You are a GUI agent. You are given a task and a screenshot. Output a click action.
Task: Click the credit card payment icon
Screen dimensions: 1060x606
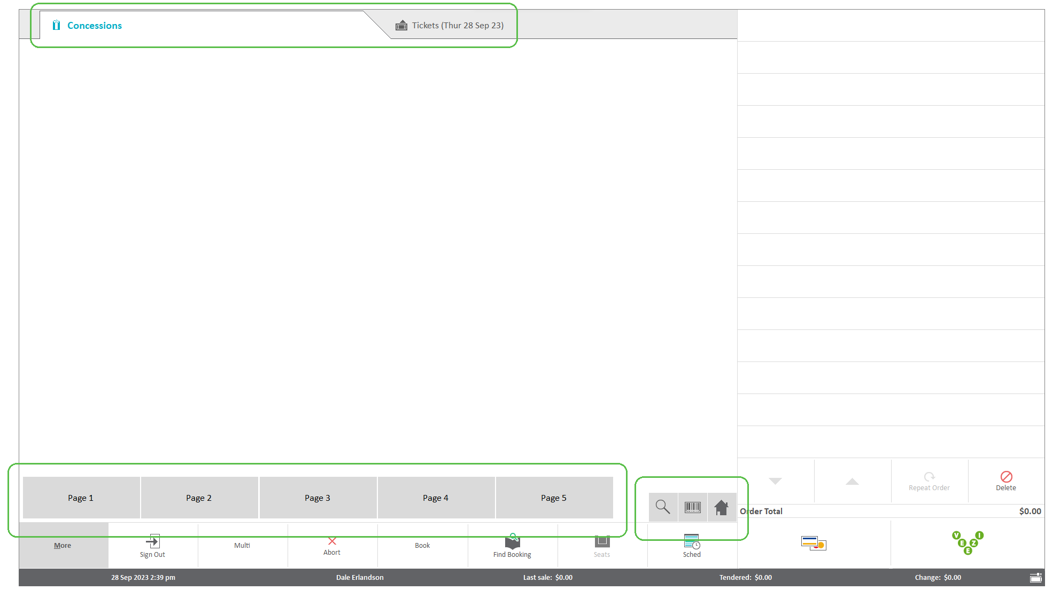tap(814, 544)
